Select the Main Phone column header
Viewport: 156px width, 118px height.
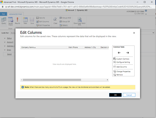73,47
